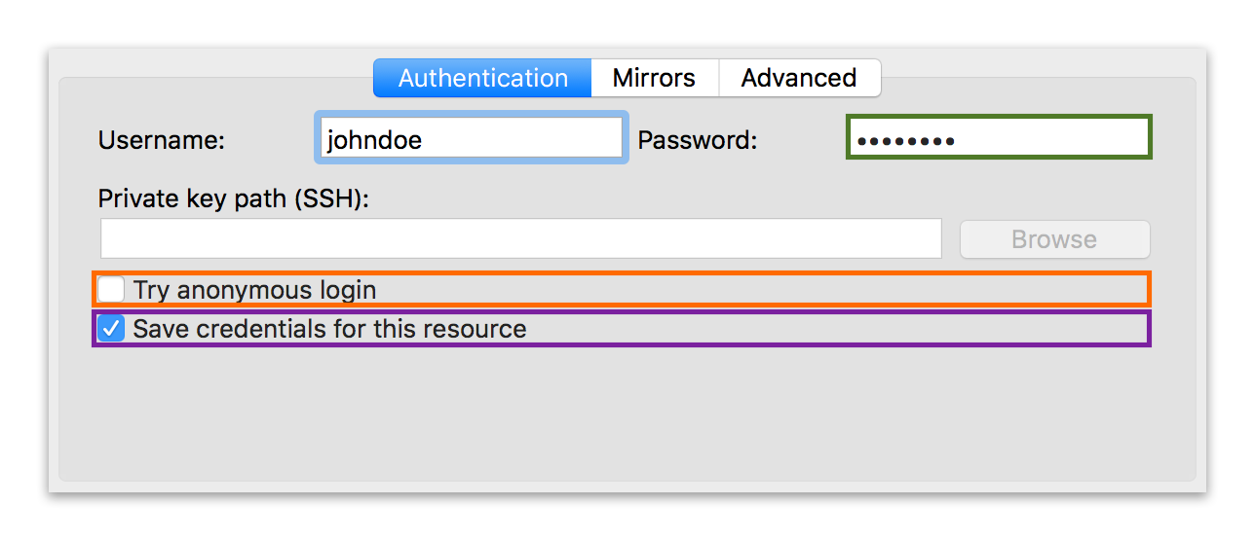Focus the Username input field
The height and width of the screenshot is (541, 1255).
click(472, 139)
